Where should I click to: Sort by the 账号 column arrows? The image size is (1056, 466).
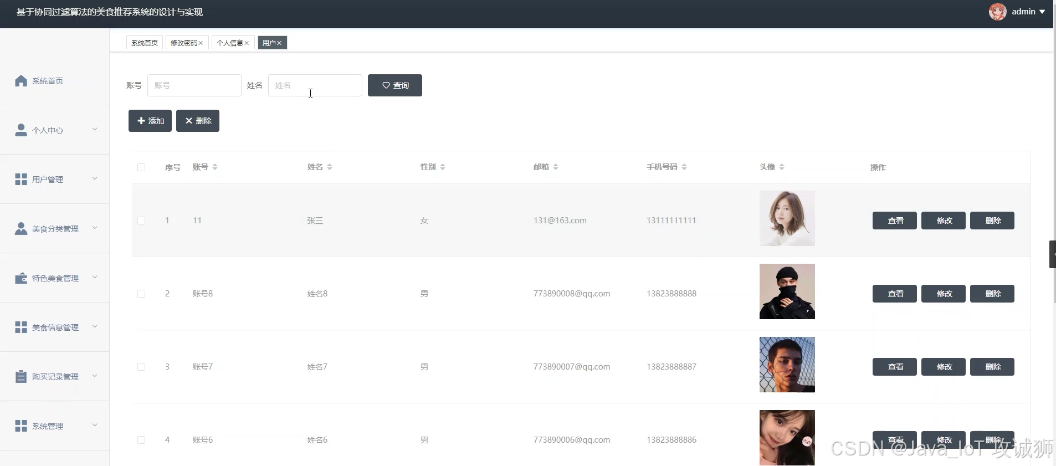coord(215,167)
